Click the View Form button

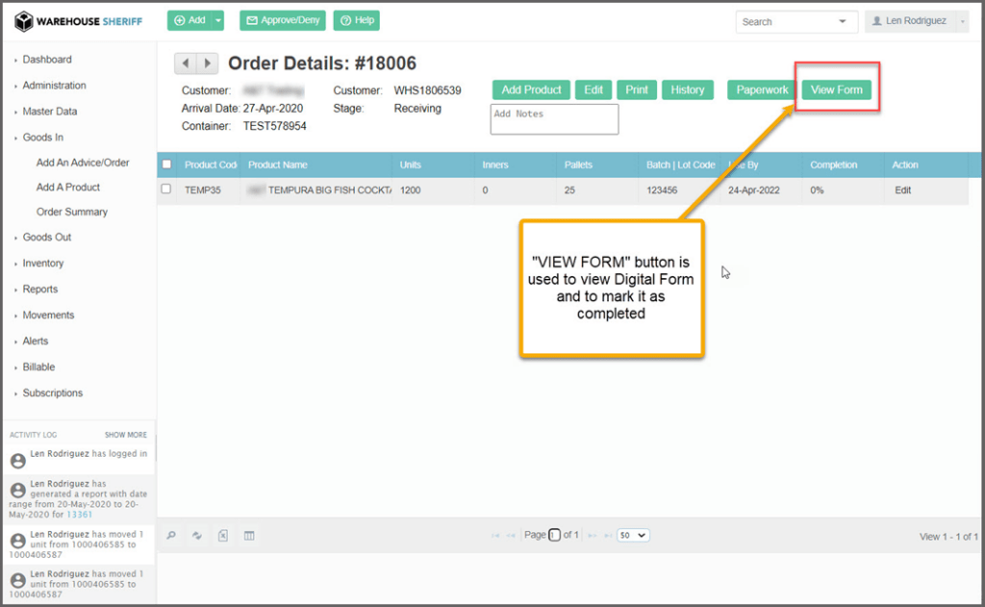[836, 89]
